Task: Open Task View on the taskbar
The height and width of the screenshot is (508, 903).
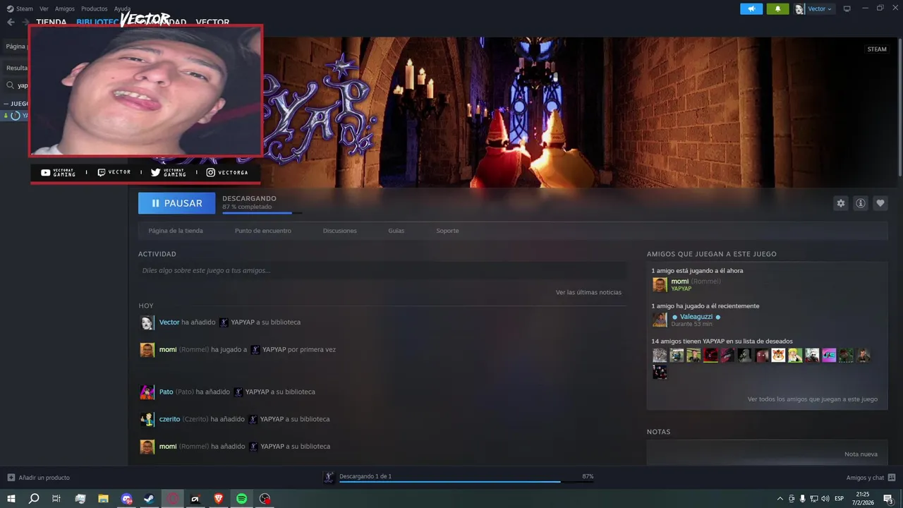Action: tap(56, 499)
